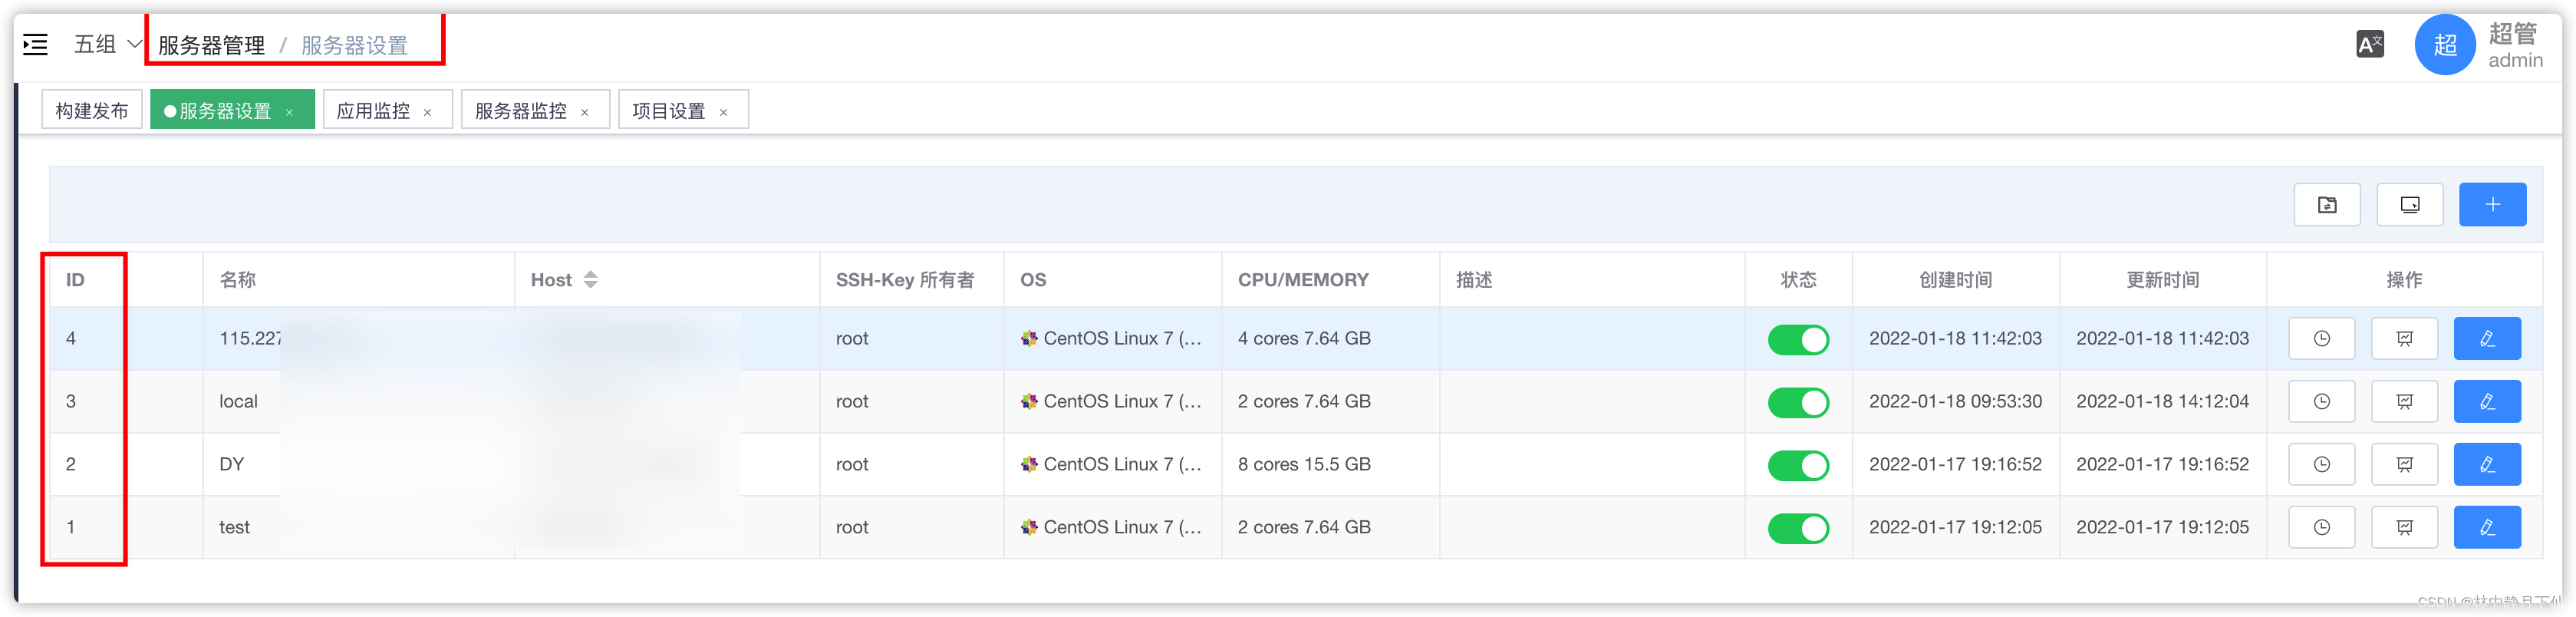The width and height of the screenshot is (2576, 617).
Task: Edit the server named local
Action: click(2486, 402)
